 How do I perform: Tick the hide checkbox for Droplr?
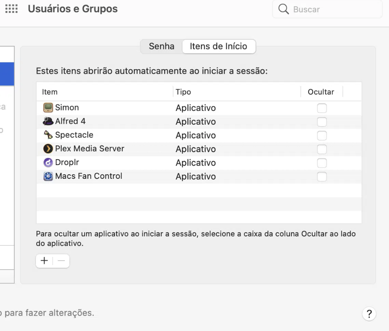322,163
